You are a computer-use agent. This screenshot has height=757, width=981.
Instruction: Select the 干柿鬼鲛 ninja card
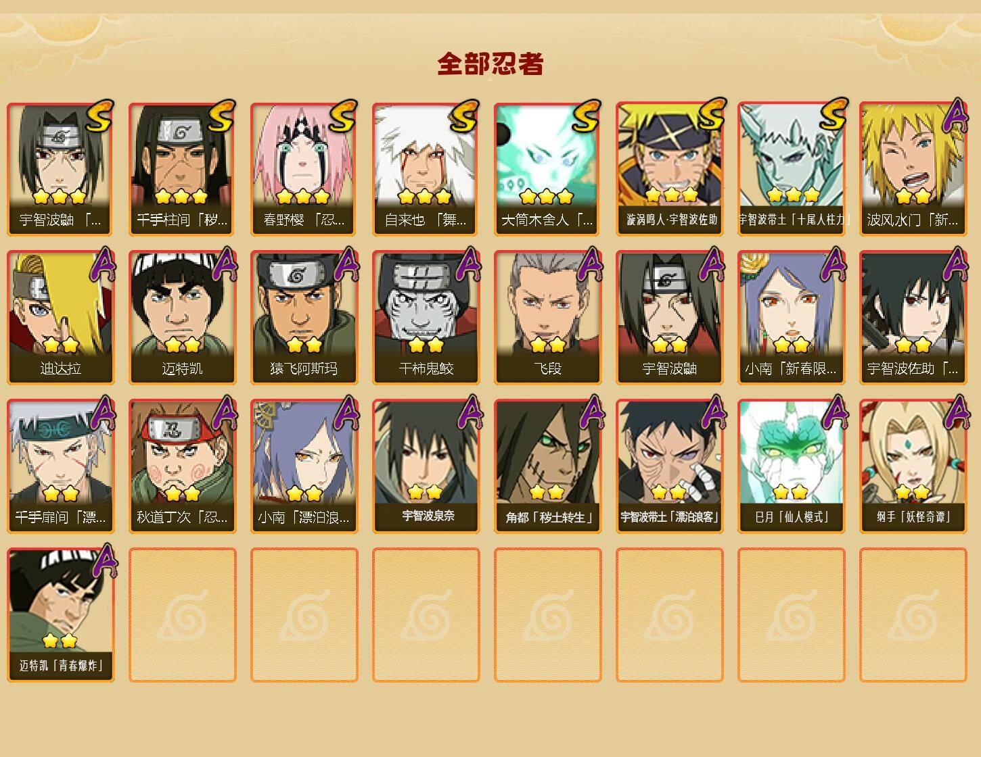pos(426,317)
